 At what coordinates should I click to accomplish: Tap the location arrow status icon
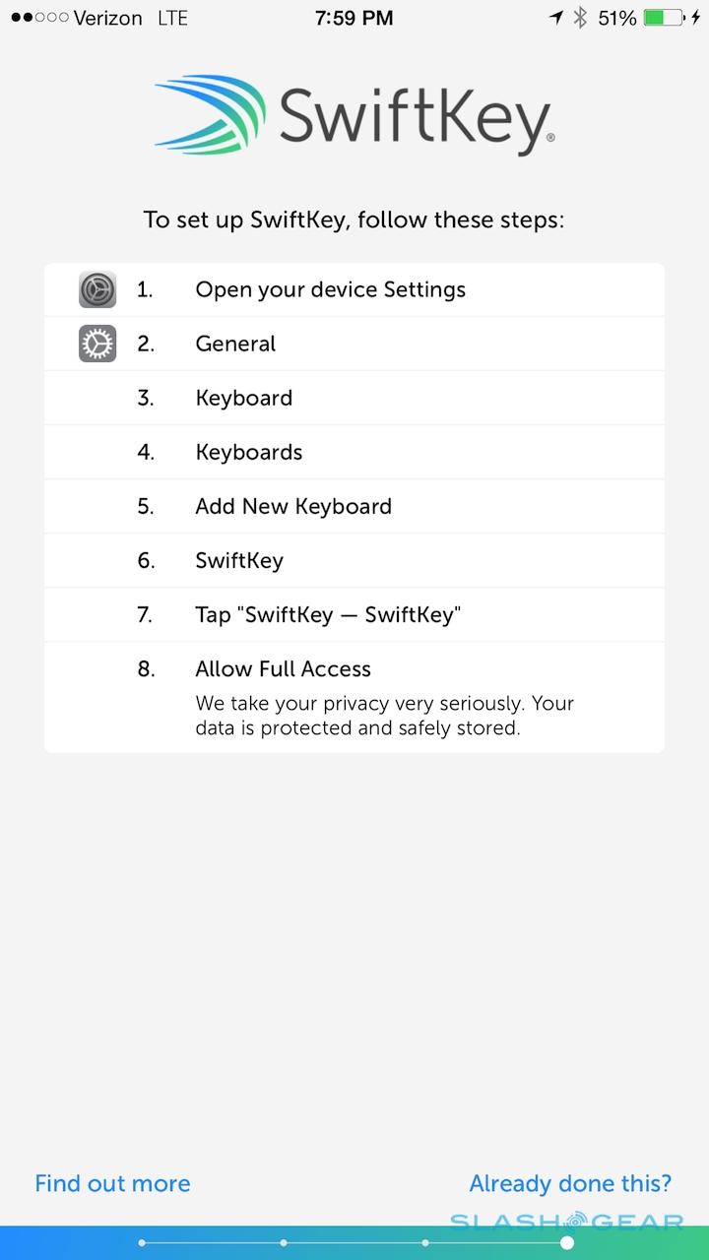pos(556,18)
